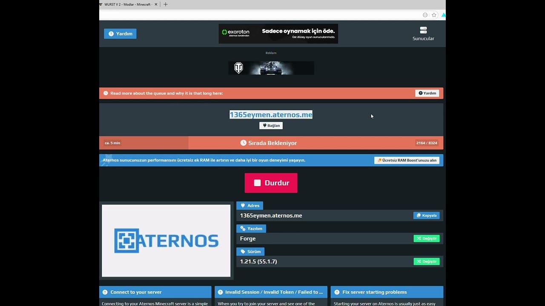Screen dimensions: 545x306
Task: Select the 1365eymen.aternos.me highlighted address
Action: (x=271, y=115)
